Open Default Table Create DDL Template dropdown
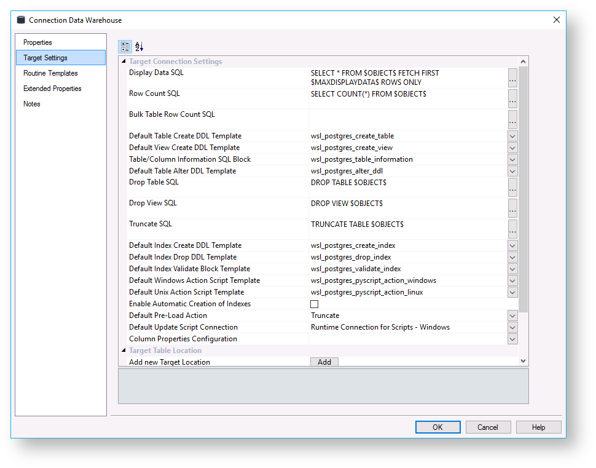This screenshot has height=468, width=596. [x=512, y=136]
